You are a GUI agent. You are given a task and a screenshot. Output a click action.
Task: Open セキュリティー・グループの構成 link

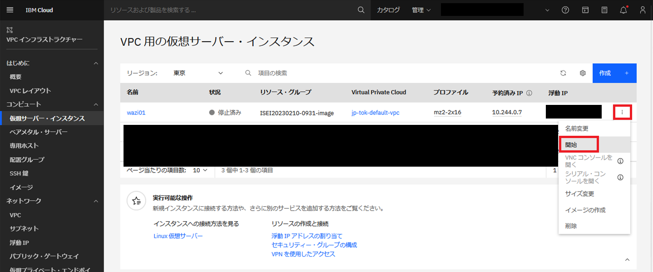coord(314,245)
